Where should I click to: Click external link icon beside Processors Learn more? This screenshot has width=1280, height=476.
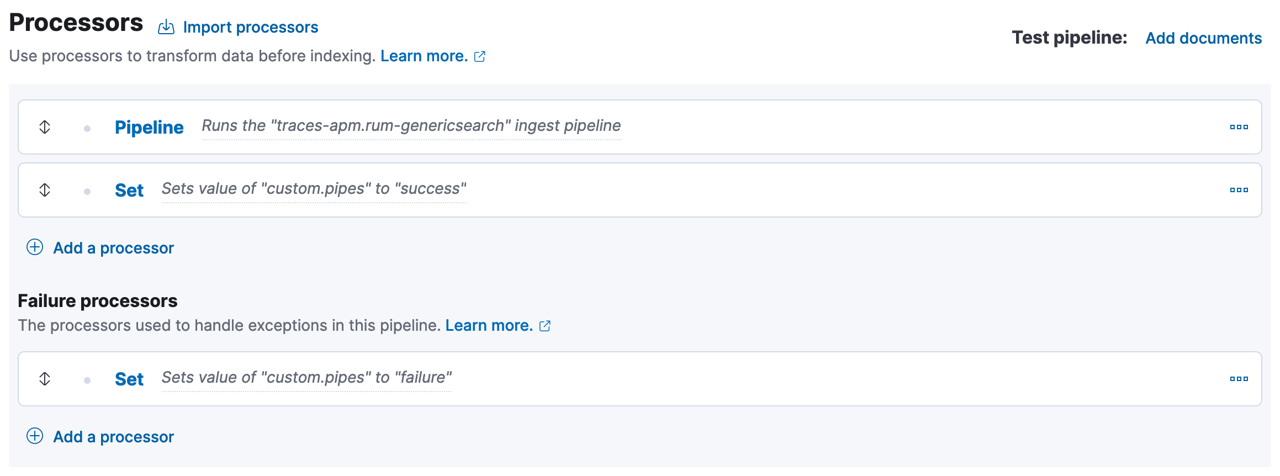(x=480, y=56)
